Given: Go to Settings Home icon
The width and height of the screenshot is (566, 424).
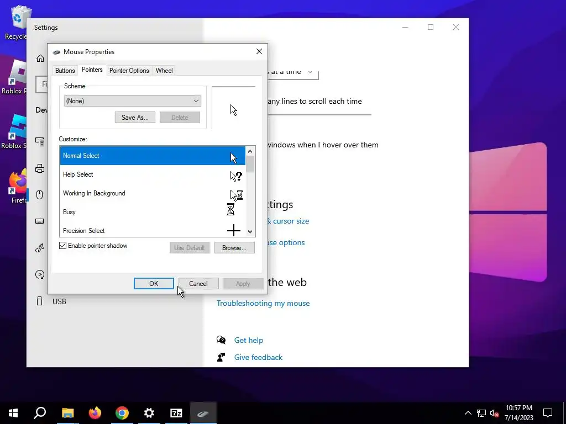Looking at the screenshot, I should (x=40, y=59).
